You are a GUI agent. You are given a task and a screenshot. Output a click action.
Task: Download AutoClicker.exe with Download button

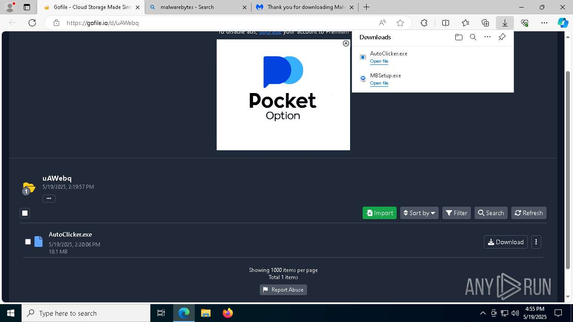[x=506, y=242]
